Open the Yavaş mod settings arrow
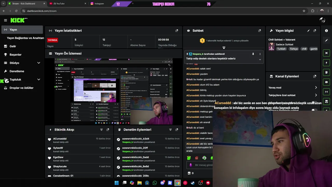332x187 pixels. coord(316,88)
